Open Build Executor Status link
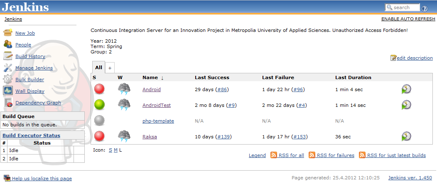The height and width of the screenshot is (186, 437). tap(32, 135)
